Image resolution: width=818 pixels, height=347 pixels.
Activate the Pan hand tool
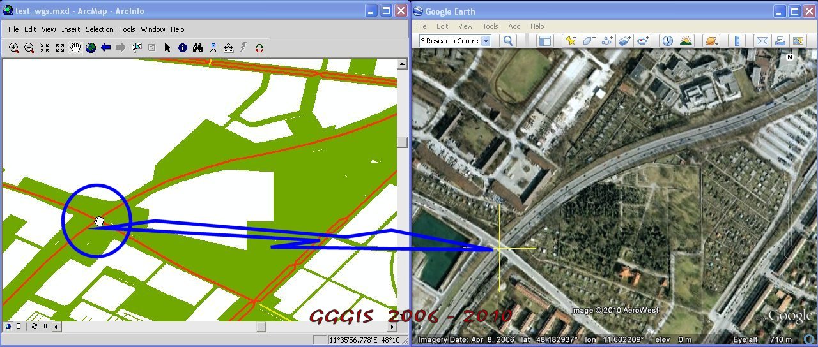coord(75,48)
